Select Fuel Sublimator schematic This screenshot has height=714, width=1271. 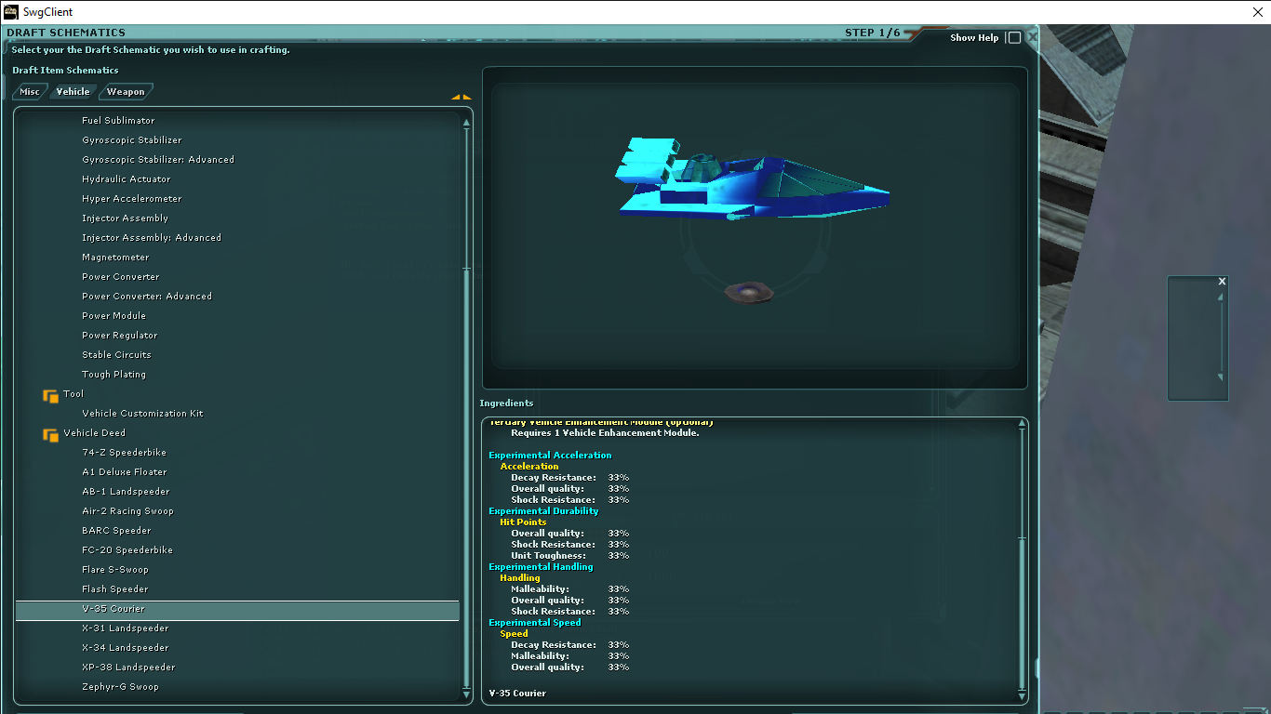118,121
